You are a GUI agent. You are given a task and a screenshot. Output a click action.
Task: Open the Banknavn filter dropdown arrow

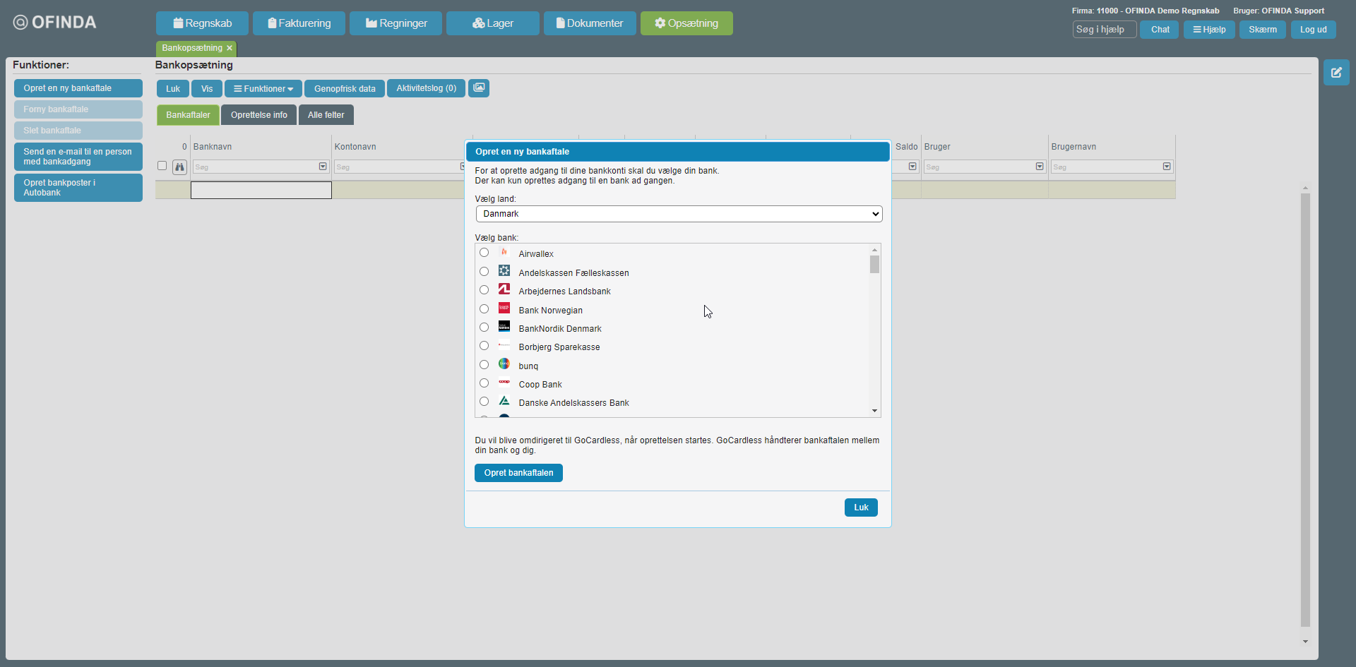tap(323, 167)
